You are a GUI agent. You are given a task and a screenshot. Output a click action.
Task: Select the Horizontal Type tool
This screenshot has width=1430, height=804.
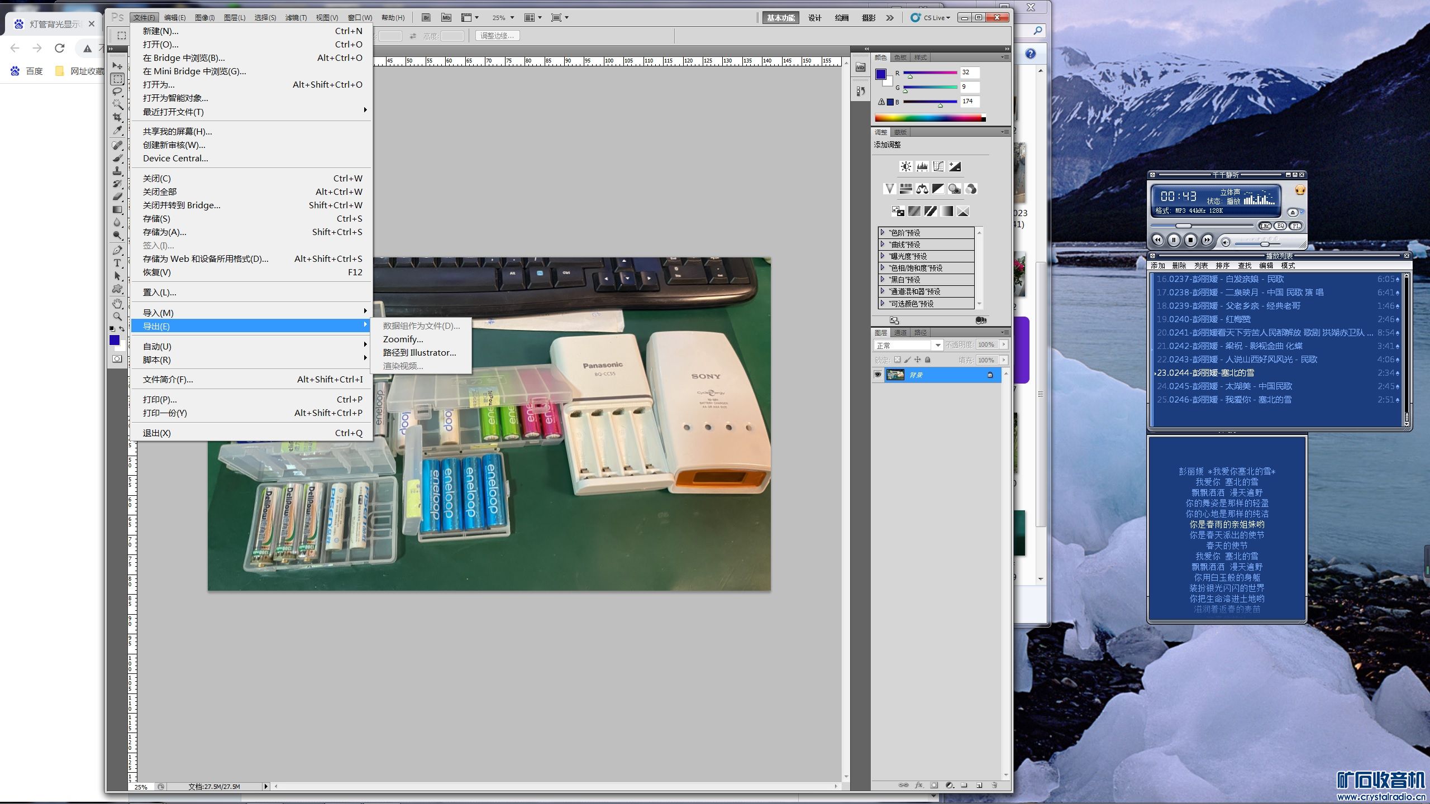117,263
